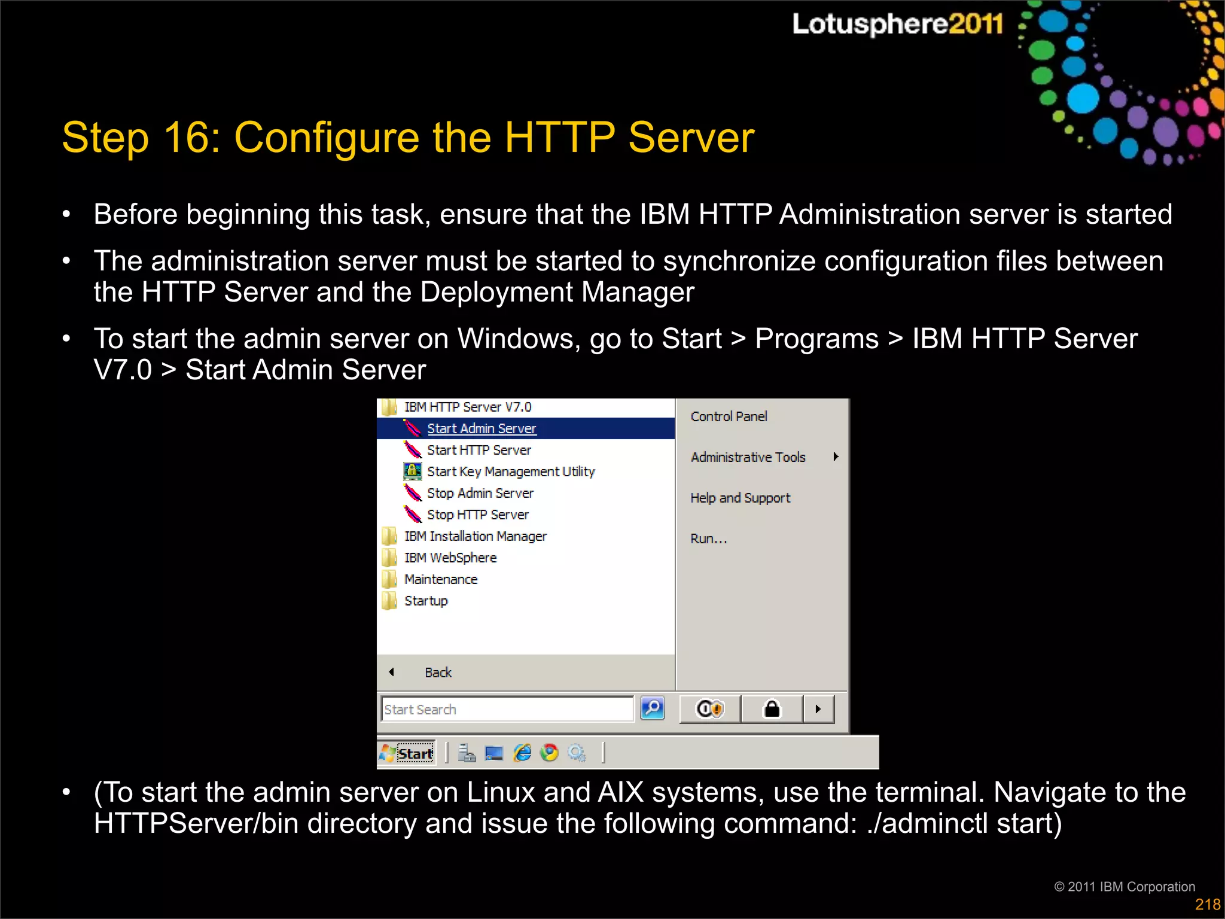The image size is (1225, 919).
Task: Launch Internet Explorer from taskbar
Action: [522, 753]
